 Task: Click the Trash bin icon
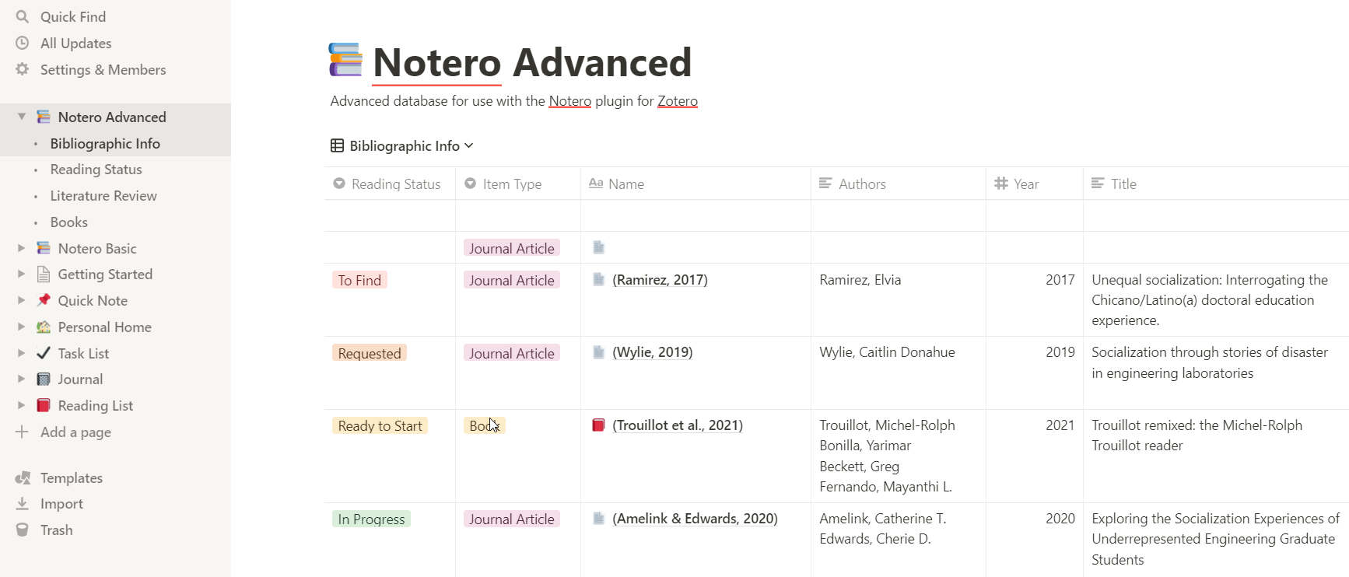click(23, 530)
